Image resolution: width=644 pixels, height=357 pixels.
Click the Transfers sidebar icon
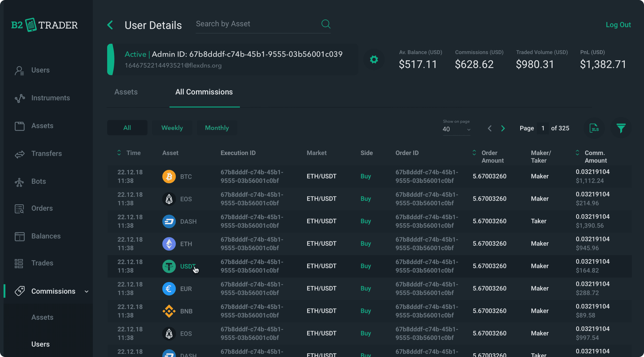pos(19,153)
